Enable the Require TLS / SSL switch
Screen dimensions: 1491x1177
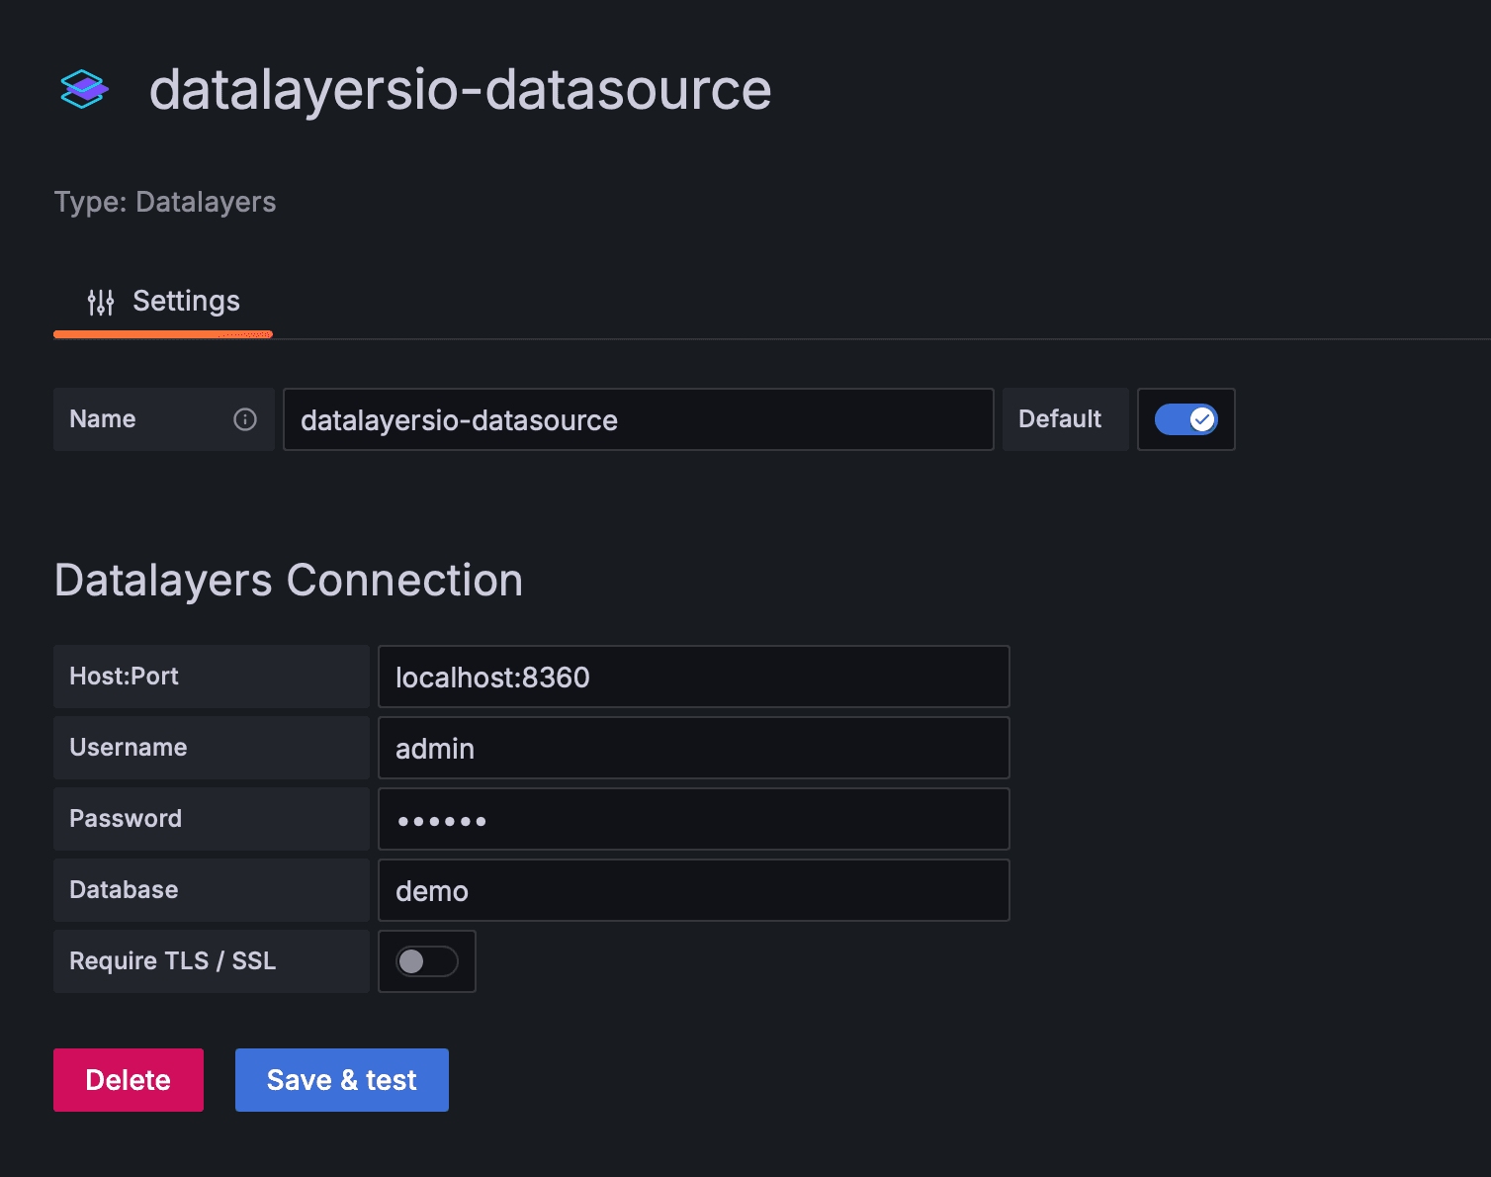pyautogui.click(x=426, y=960)
